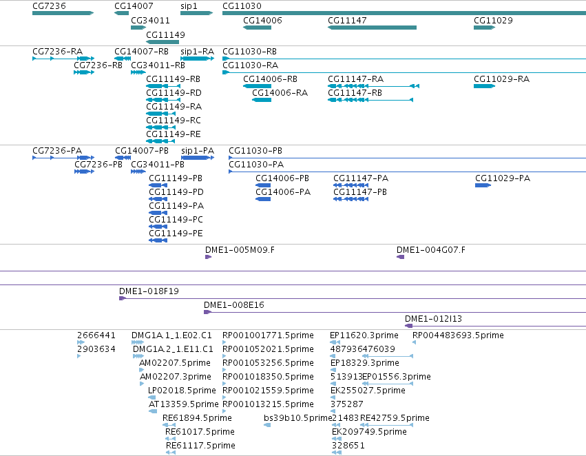Click protein label CG7236-PA
The width and height of the screenshot is (586, 456).
pyautogui.click(x=57, y=151)
